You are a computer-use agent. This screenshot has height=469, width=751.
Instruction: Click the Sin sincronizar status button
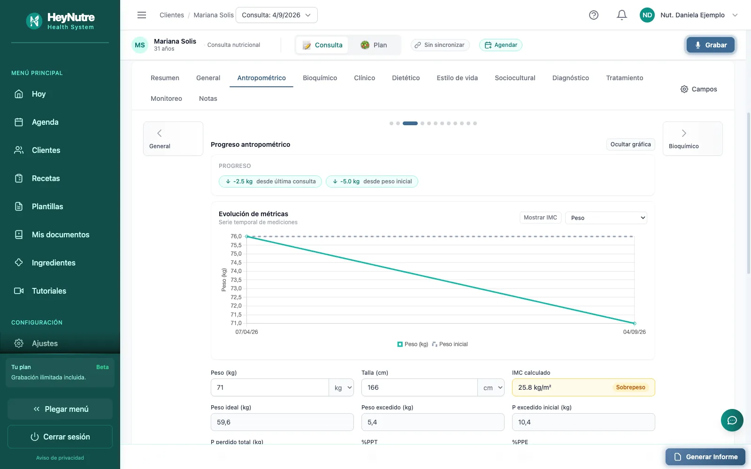coord(440,45)
